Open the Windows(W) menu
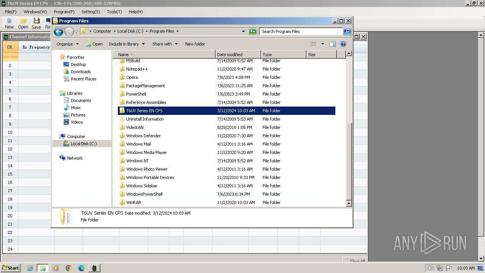Image resolution: width=485 pixels, height=273 pixels. tap(35, 12)
